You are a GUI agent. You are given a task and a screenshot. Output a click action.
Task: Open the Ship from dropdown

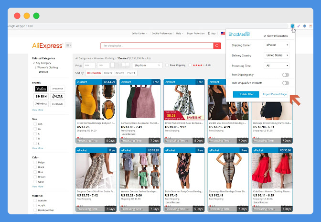tap(147, 65)
